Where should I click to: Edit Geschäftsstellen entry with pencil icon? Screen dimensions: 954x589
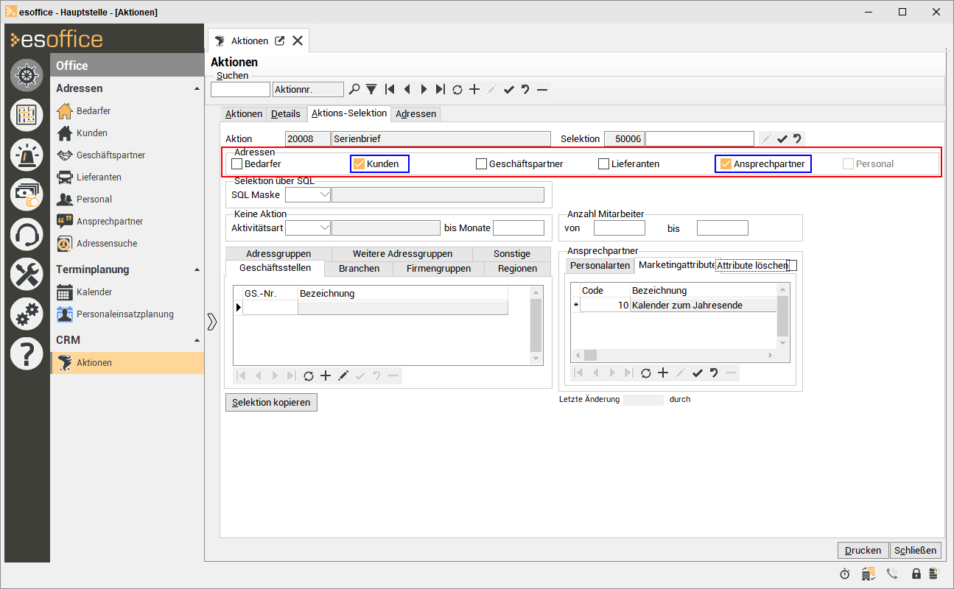[x=343, y=375]
